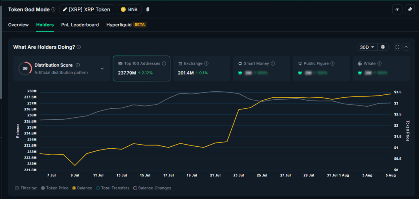Screen dimensions: 419x199
Task: Open the Overview tab
Action: [x=18, y=25]
